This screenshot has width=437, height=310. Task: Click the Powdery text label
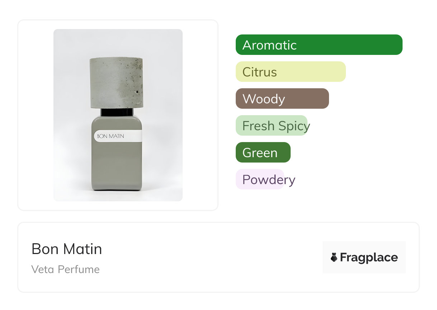coord(269,179)
